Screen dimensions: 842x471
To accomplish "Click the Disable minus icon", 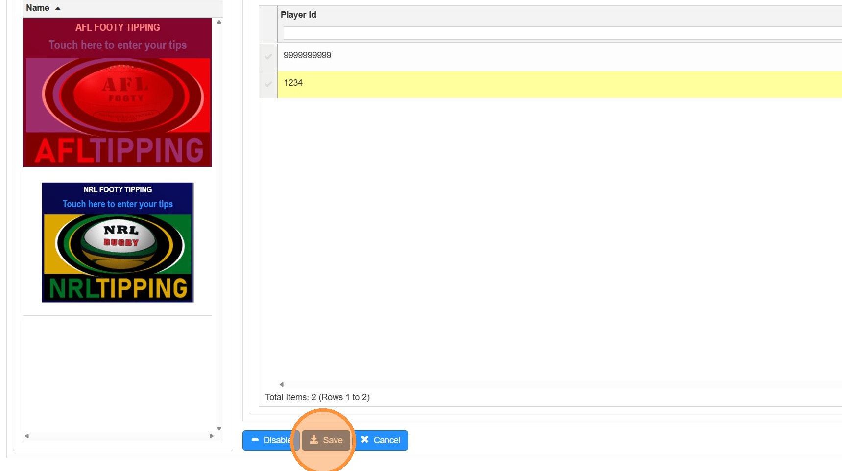I will pos(255,440).
